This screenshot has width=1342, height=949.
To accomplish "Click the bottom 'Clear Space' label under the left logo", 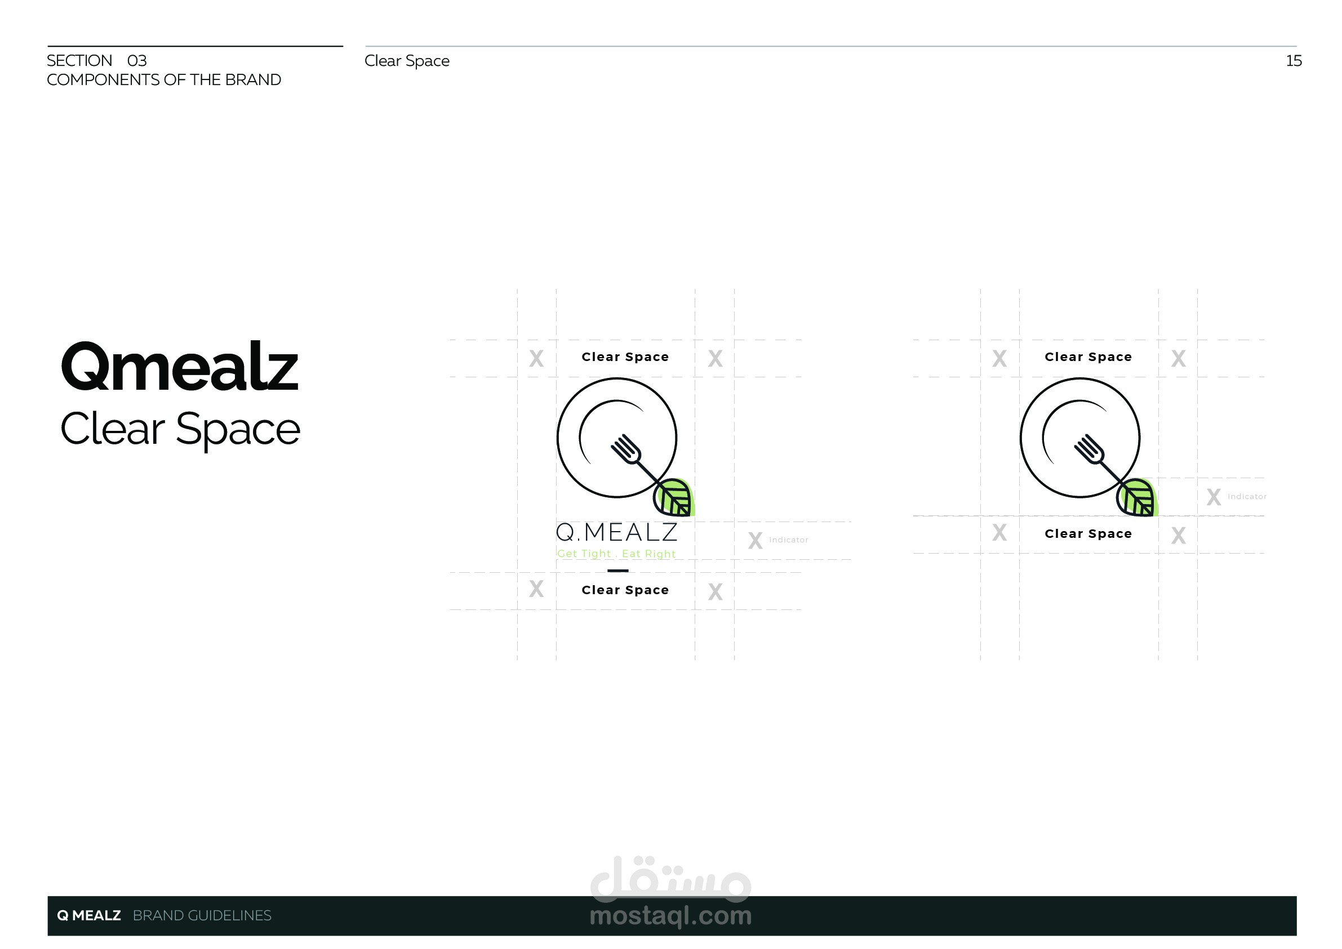I will pyautogui.click(x=625, y=590).
